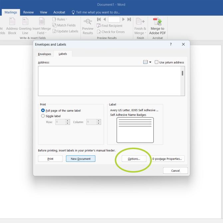The image size is (223, 223).
Task: Click Tell me what you want to do
Action: pyautogui.click(x=96, y=12)
